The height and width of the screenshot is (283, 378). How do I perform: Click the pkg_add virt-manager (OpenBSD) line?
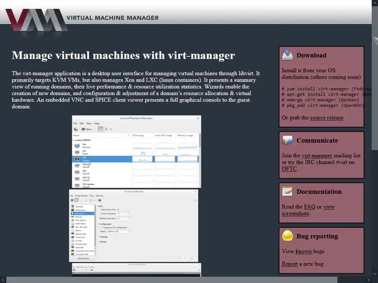[323, 105]
